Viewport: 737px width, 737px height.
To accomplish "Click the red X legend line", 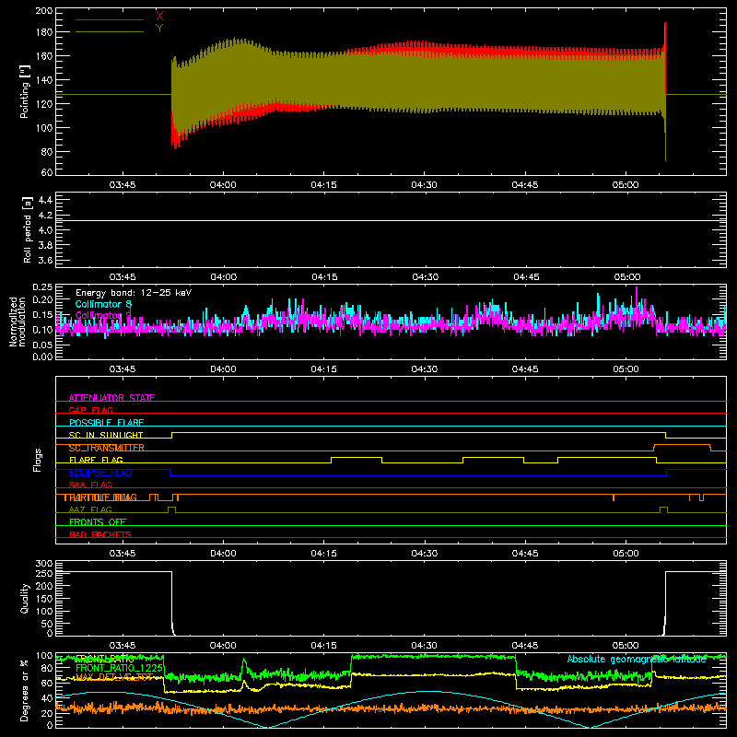I will point(110,19).
